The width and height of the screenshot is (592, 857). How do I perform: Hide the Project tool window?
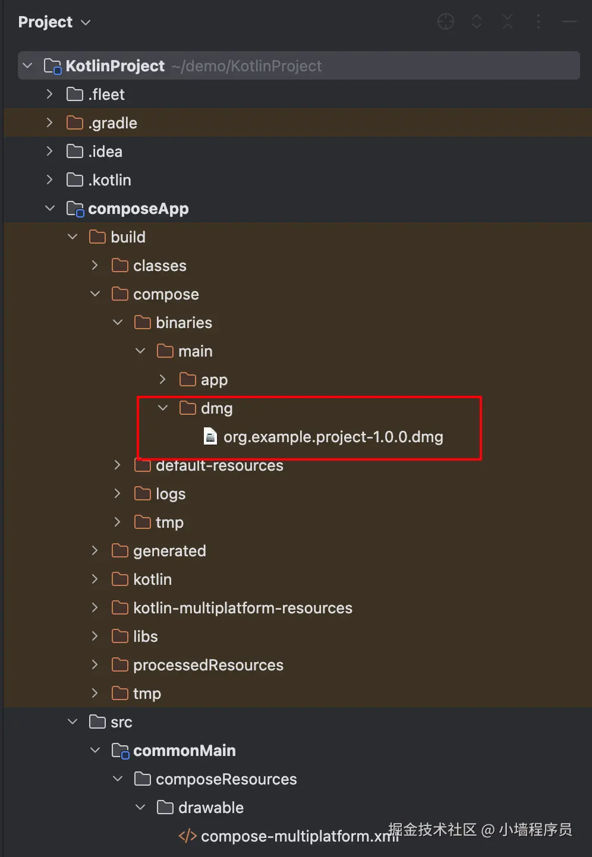[569, 22]
